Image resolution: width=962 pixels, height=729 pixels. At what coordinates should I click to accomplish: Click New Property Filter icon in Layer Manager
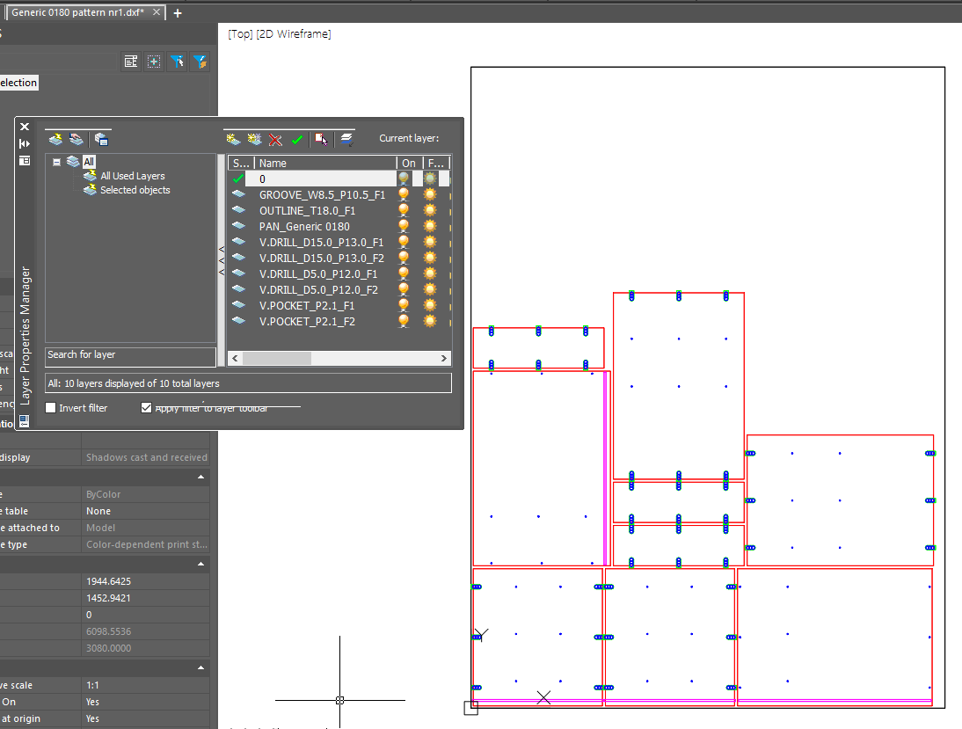click(55, 139)
